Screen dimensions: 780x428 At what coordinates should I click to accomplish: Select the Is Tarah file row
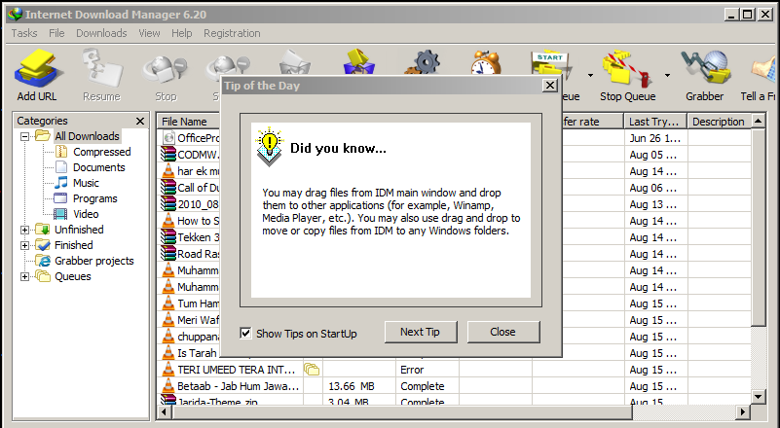point(190,353)
